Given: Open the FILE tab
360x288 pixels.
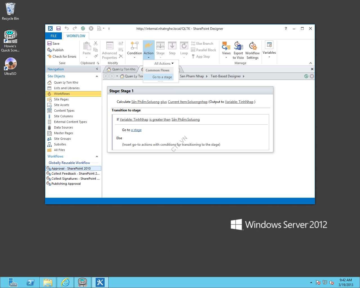Looking at the screenshot, I should pos(53,36).
